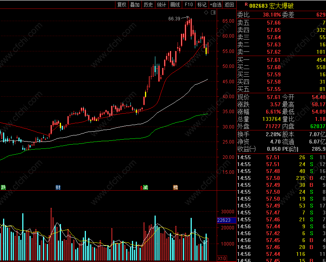Screen dimensions: 326x262
Task: Select the 57.47 trade with volume 7
Action: 281,213
